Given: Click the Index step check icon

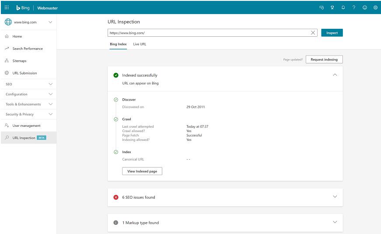Looking at the screenshot, I should click(116, 152).
